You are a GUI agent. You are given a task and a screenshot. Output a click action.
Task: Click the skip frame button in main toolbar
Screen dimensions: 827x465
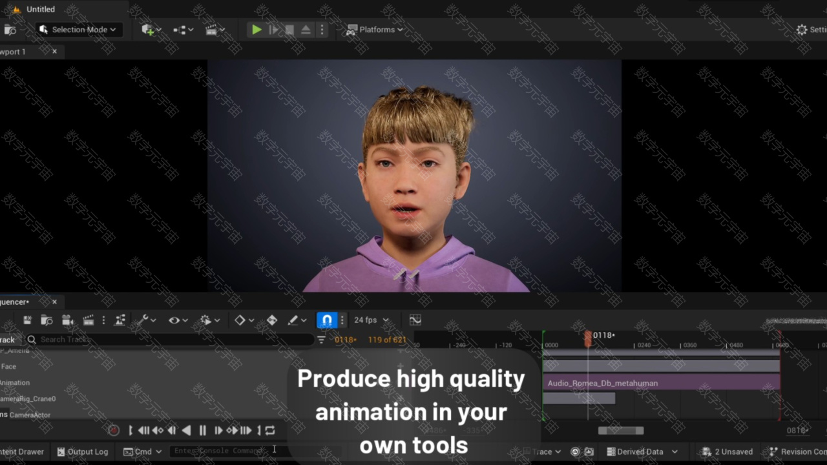(274, 30)
